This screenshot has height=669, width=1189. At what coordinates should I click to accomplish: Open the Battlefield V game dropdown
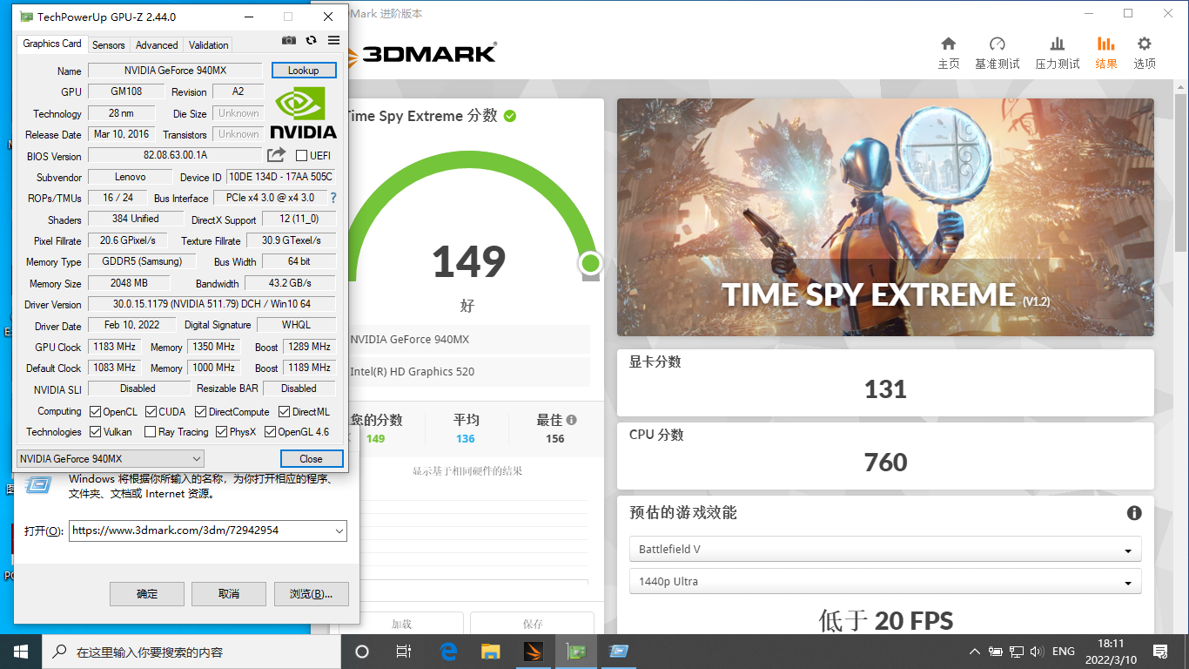885,549
